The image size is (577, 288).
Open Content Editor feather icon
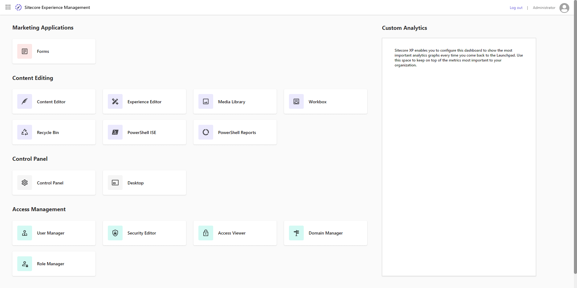click(x=25, y=101)
